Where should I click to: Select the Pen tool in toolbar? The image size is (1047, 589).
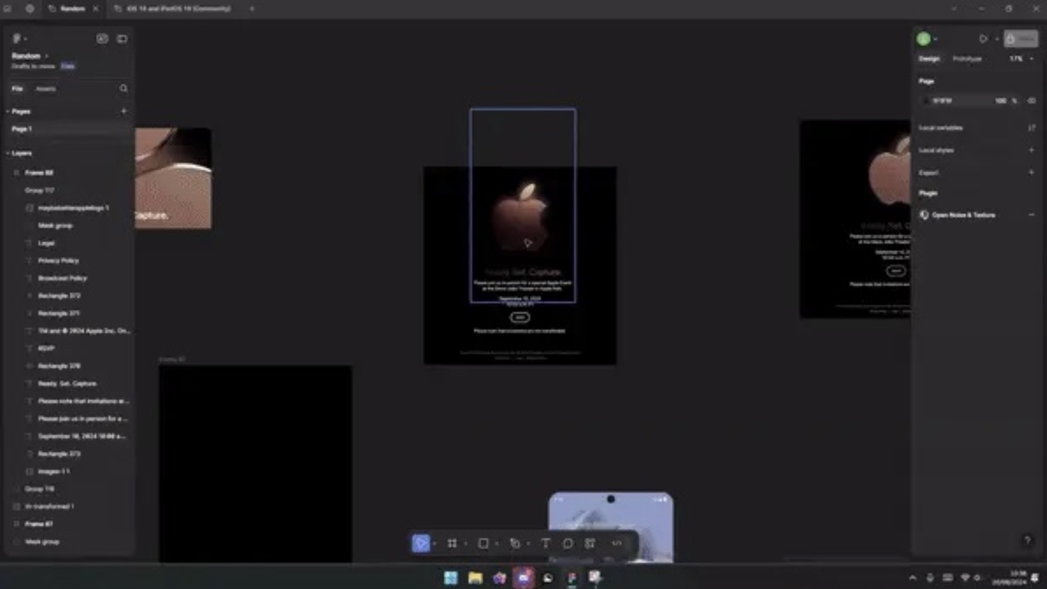515,544
